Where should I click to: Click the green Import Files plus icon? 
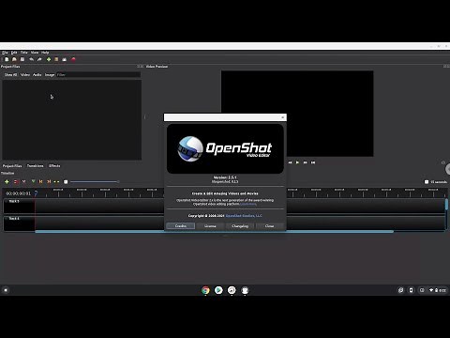tap(49, 59)
